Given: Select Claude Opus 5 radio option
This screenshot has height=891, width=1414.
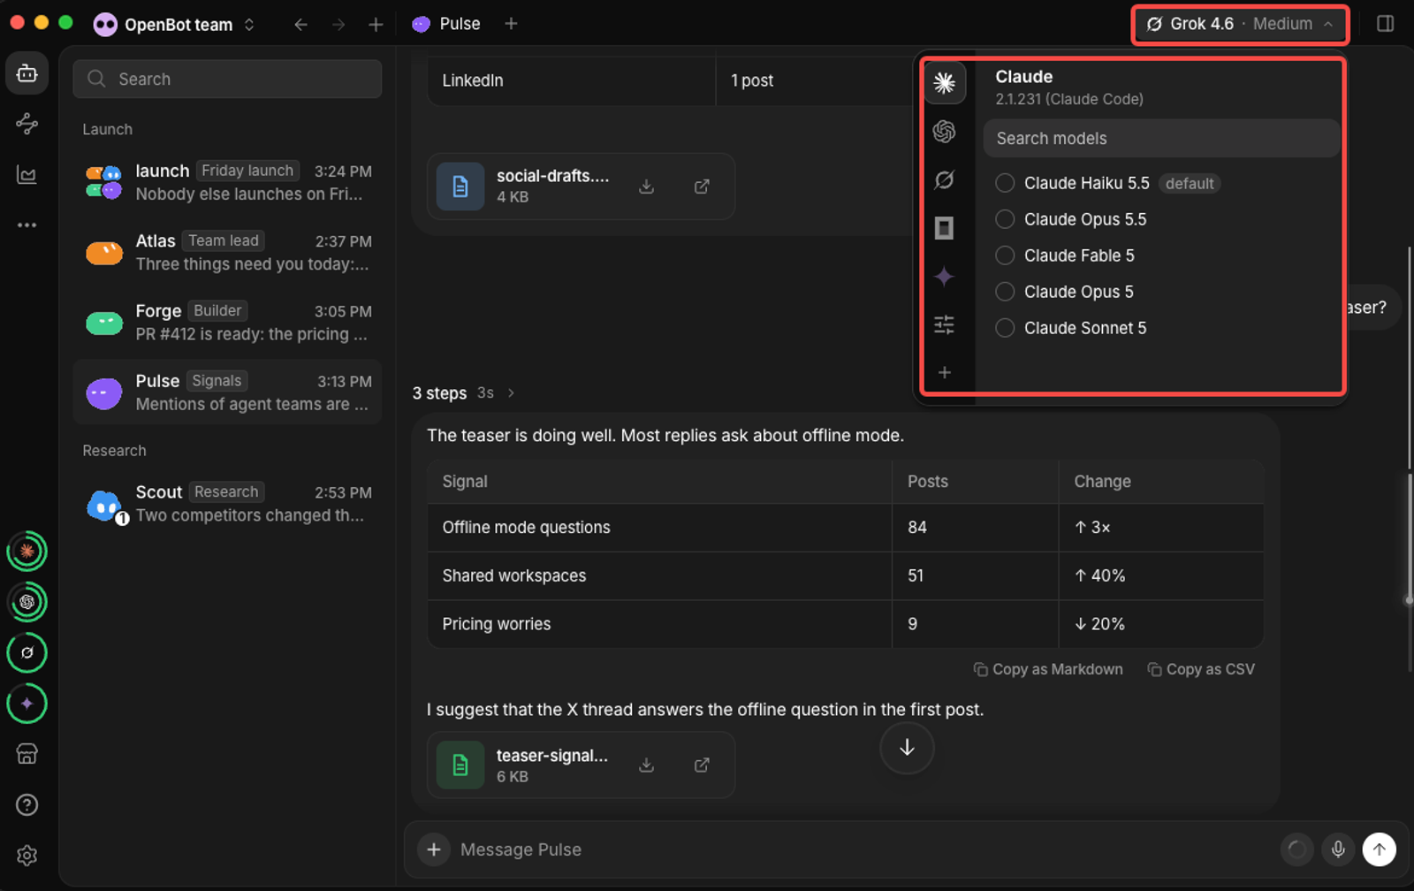Looking at the screenshot, I should (1005, 292).
